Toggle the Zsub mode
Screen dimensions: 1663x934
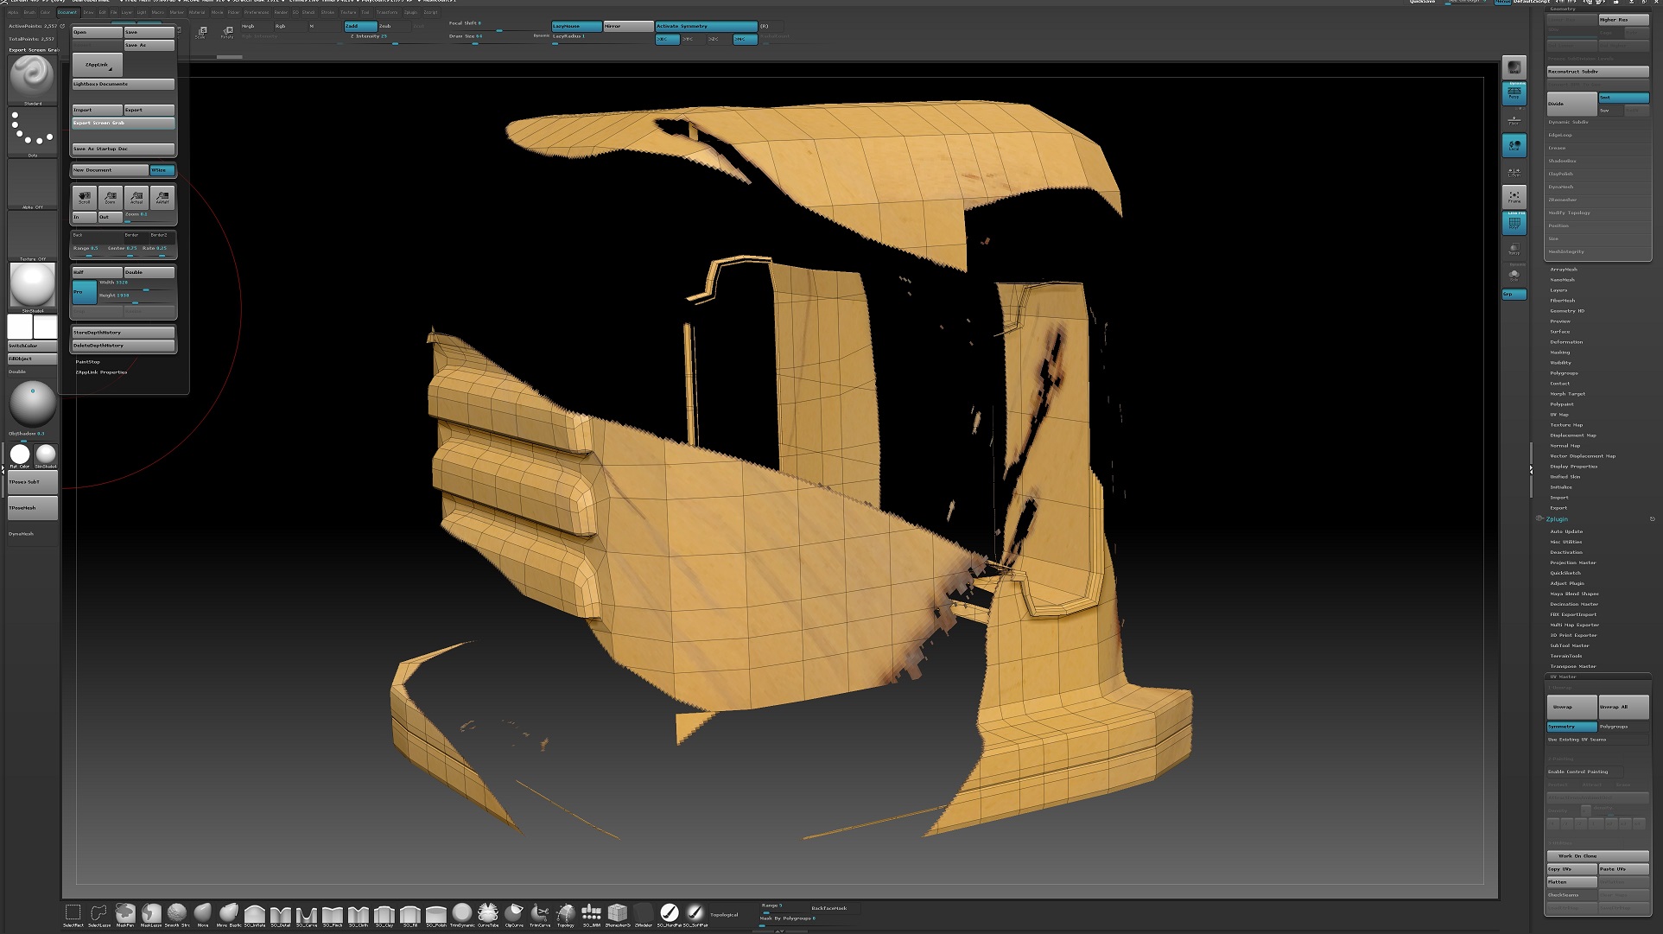click(x=393, y=26)
